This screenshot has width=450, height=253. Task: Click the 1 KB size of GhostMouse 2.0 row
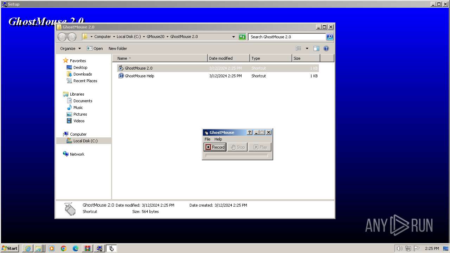[x=314, y=68]
